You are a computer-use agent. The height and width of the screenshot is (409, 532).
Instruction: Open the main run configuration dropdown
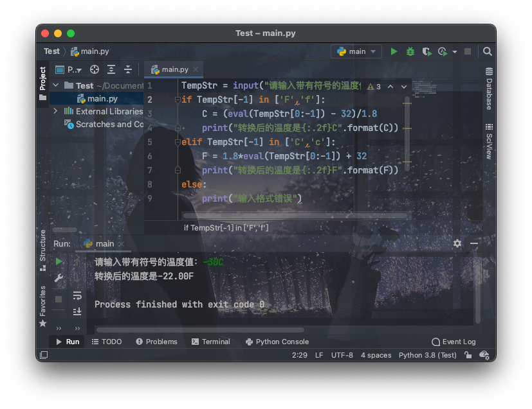tap(356, 51)
